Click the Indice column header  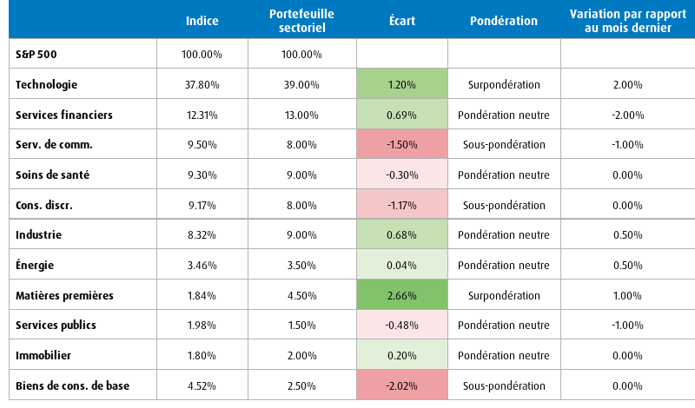202,21
